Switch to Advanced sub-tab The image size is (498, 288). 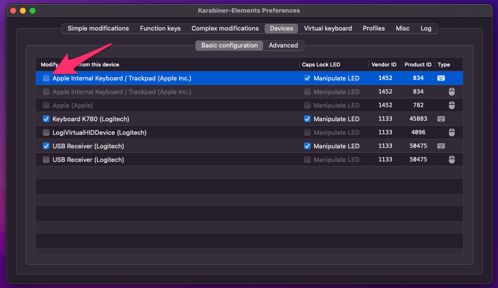pos(284,45)
